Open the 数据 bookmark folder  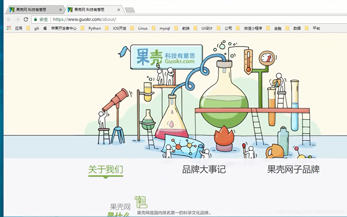[293, 28]
